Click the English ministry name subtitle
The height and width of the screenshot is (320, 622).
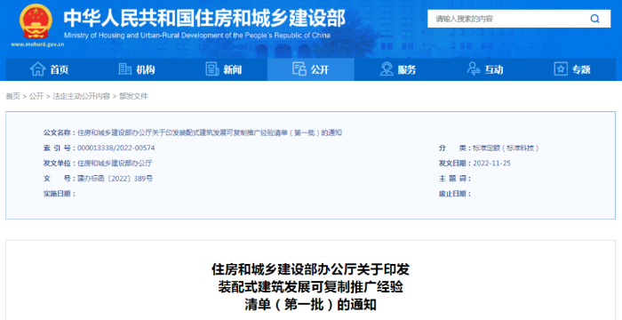[196, 36]
